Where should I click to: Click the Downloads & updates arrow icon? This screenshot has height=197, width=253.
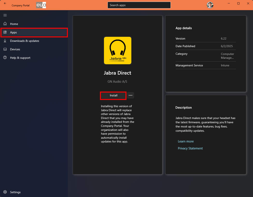point(5,41)
